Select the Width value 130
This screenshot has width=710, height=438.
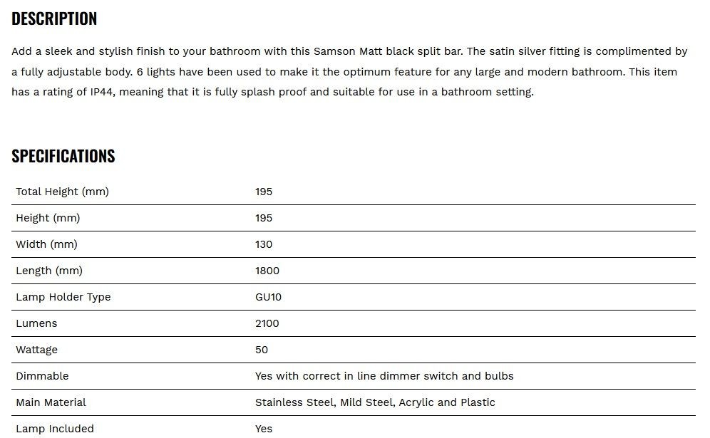[x=264, y=244]
